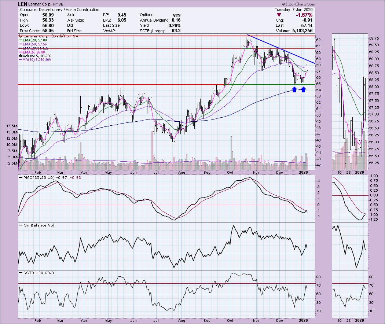Click the zoomed SCTR thumbnail panel
Screen dimensions: 385x324
[350, 294]
